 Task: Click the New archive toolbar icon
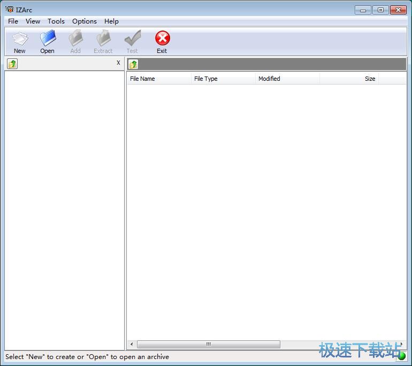click(20, 39)
